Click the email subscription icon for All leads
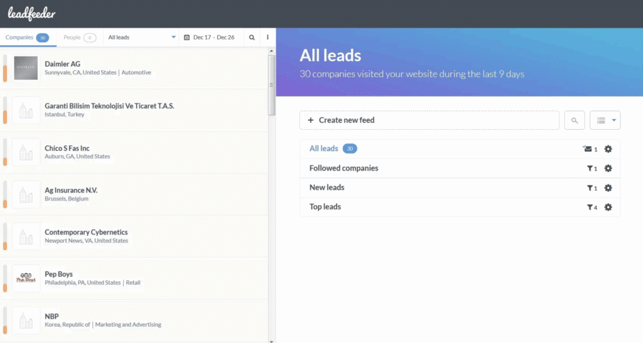643x343 pixels. click(588, 149)
